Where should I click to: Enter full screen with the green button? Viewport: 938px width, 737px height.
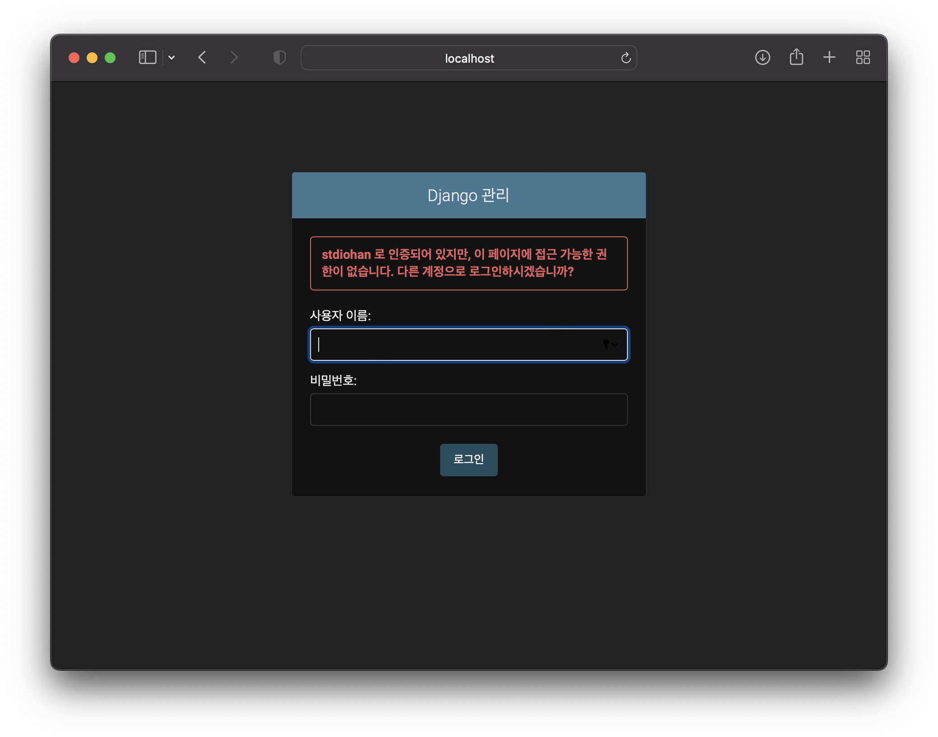click(x=110, y=58)
